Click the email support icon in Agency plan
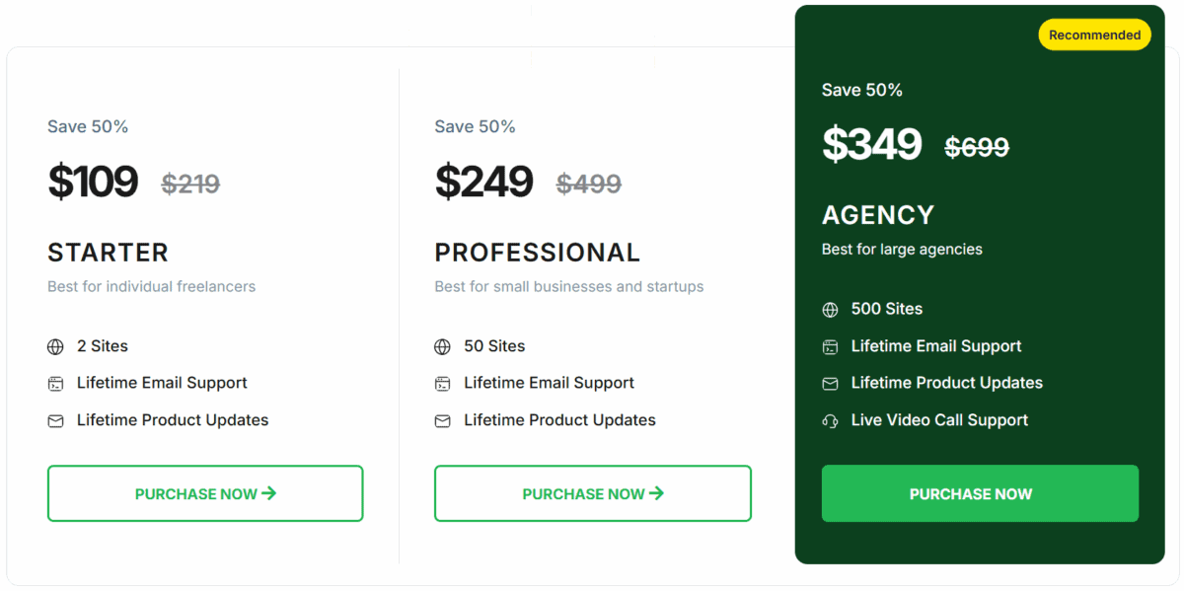The width and height of the screenshot is (1184, 591). [x=830, y=347]
